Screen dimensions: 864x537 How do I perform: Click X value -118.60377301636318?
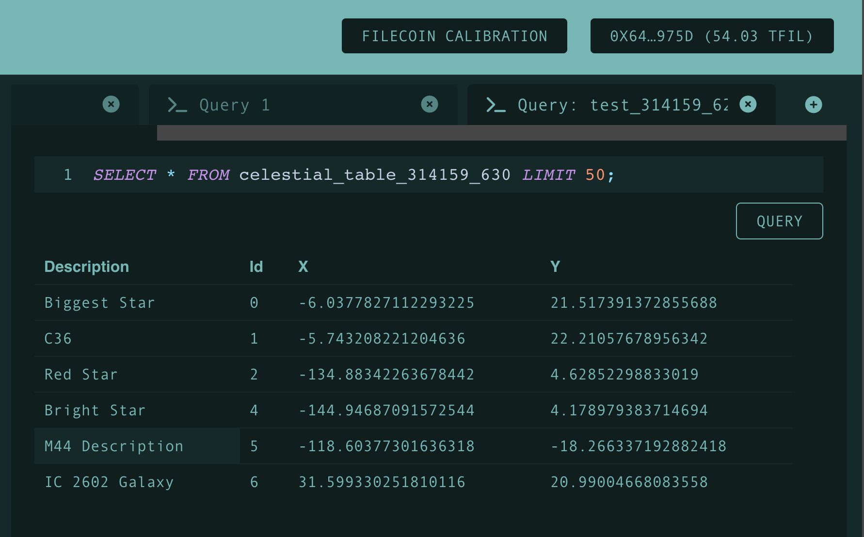point(386,446)
